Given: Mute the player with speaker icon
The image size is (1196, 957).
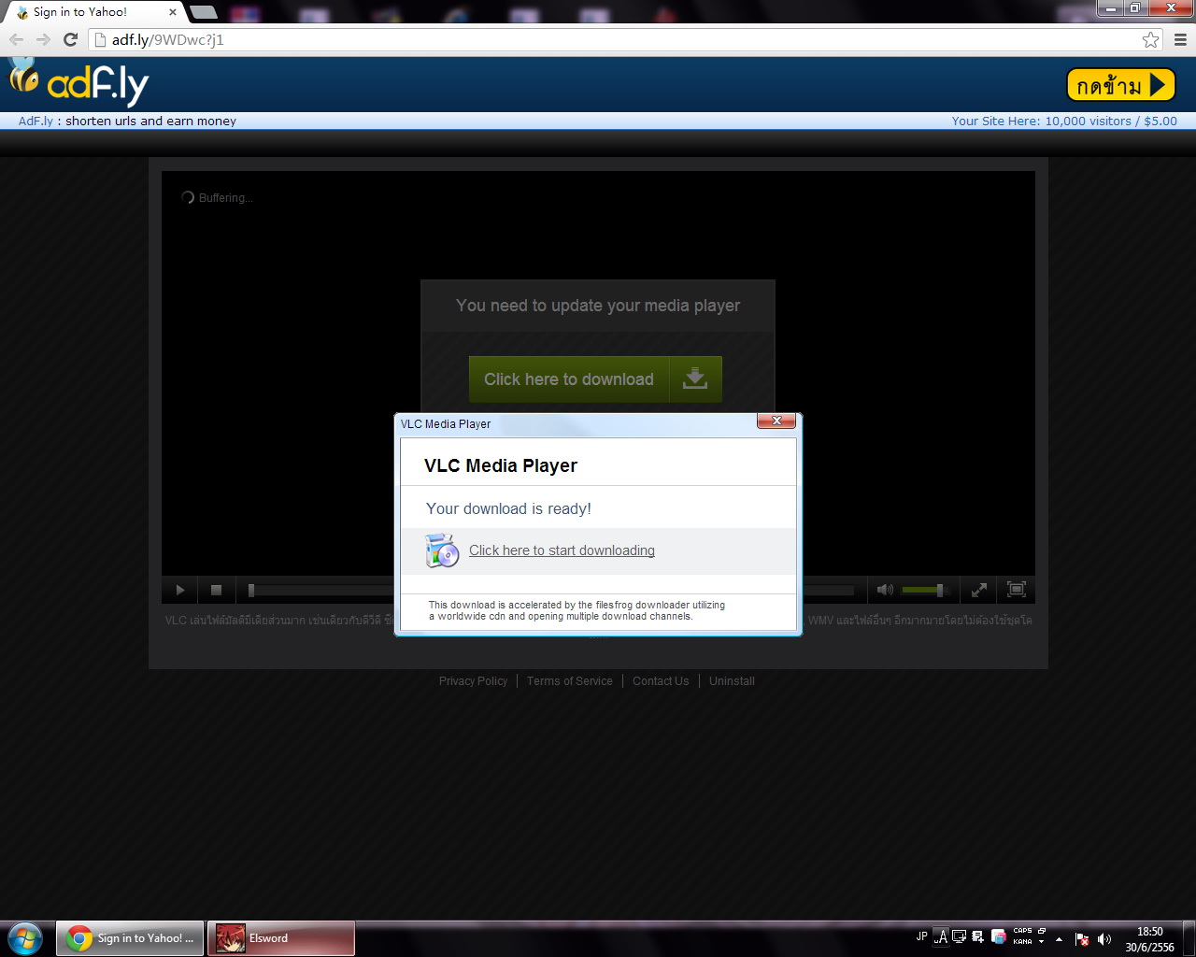Looking at the screenshot, I should tap(885, 590).
